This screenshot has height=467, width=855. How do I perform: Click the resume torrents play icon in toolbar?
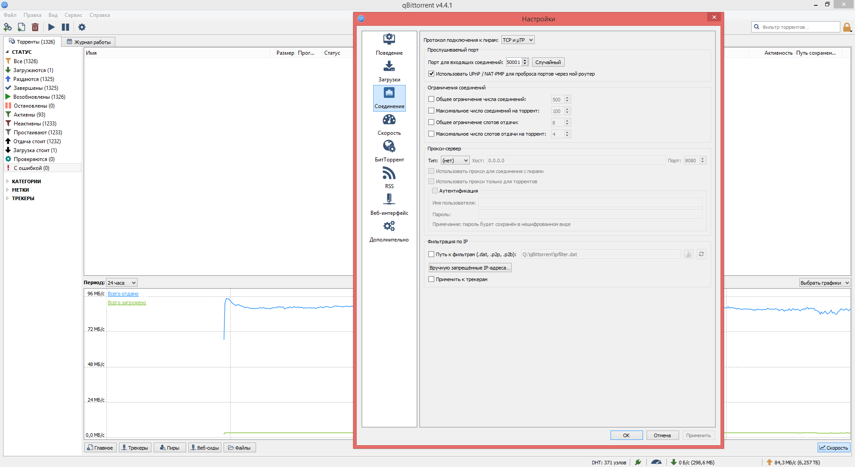click(x=52, y=27)
